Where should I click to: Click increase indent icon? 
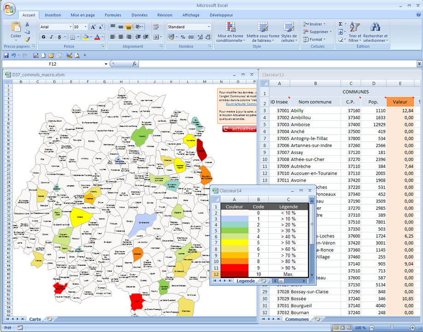tap(146, 37)
